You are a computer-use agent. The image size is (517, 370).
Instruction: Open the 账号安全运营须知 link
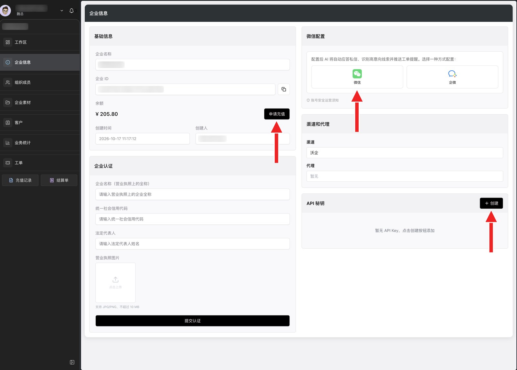322,100
